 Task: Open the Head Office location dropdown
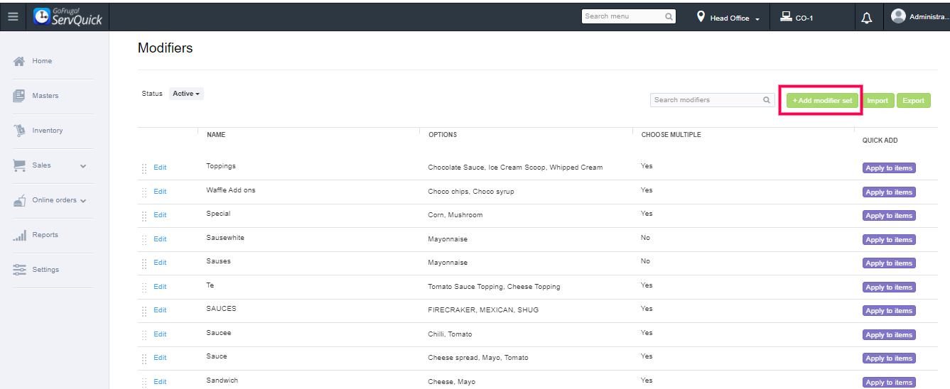[x=735, y=18]
